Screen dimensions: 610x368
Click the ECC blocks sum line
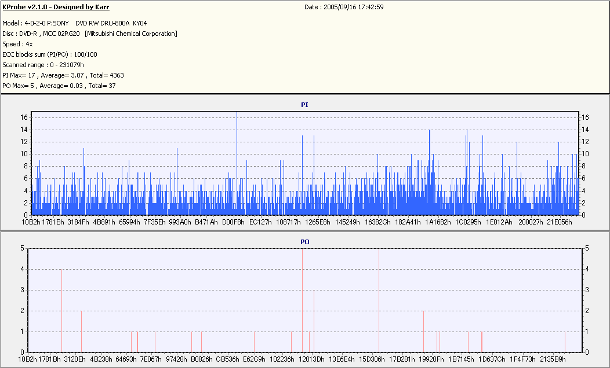(x=50, y=54)
